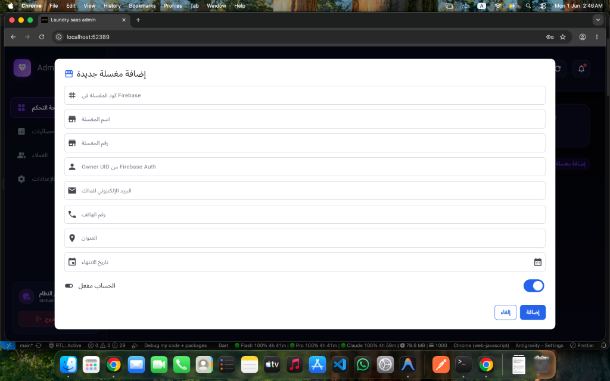This screenshot has width=610, height=381.
Task: Focus the البريد الإلكتروني للمالك input field
Action: click(x=304, y=190)
